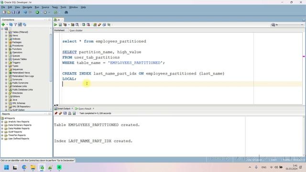The height and width of the screenshot is (172, 306).
Task: Open the Windows Start menu
Action: coord(6,168)
